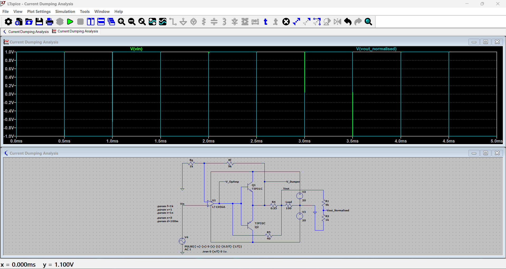Screen dimensions: 506x269
Task: Click the 2.5ms time axis label
Action: click(256, 141)
